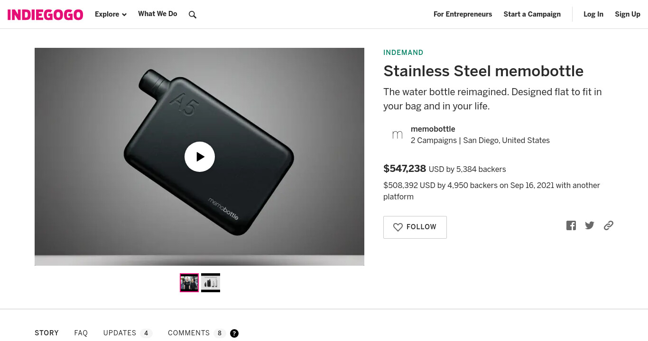This screenshot has width=648, height=341.
Task: Open the memobottle creator profile link
Action: pyautogui.click(x=433, y=129)
